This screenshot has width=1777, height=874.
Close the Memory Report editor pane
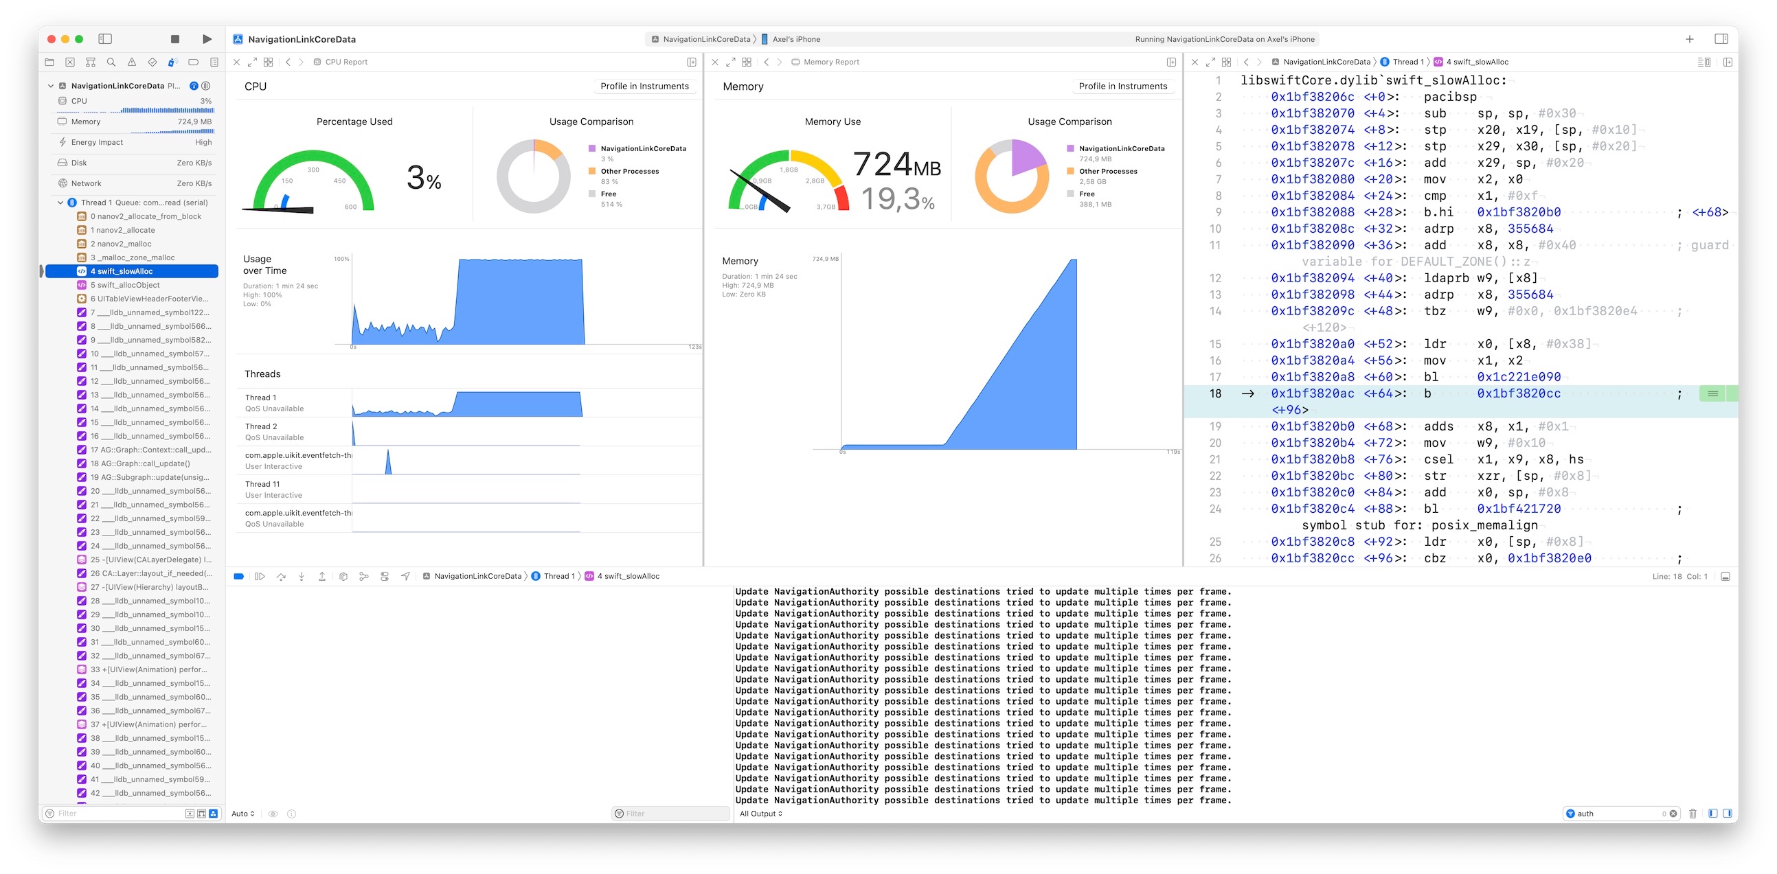coord(714,62)
